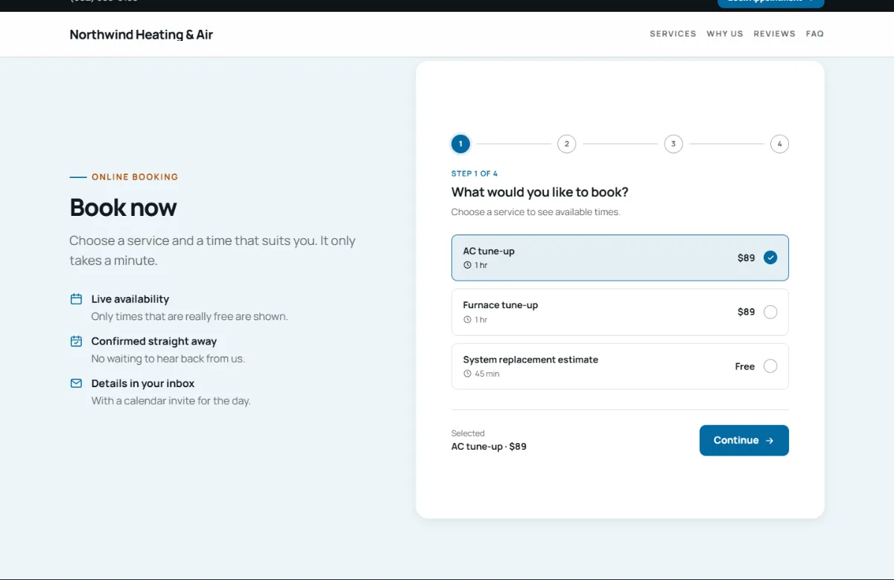The height and width of the screenshot is (580, 894).
Task: Click "With a calendar invite for the day."
Action: click(x=171, y=401)
